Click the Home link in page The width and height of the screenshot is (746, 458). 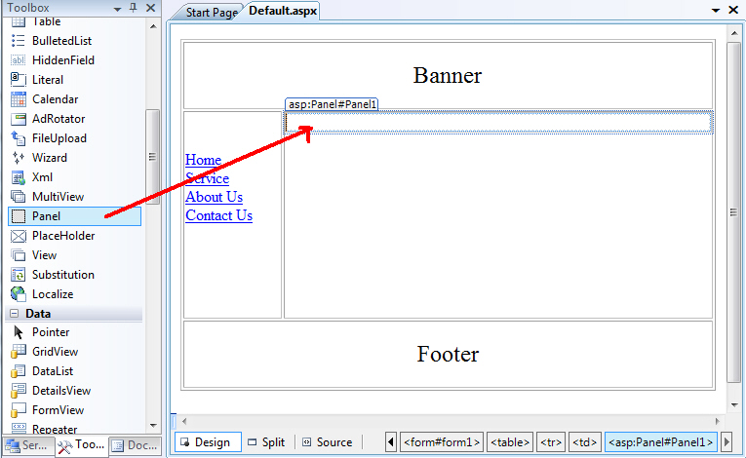pos(203,160)
